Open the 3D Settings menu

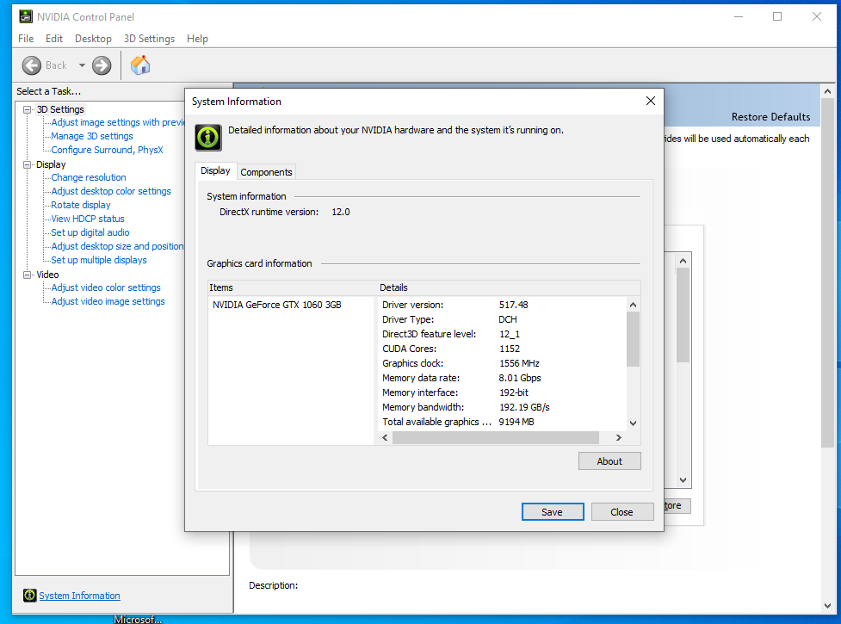[x=149, y=39]
